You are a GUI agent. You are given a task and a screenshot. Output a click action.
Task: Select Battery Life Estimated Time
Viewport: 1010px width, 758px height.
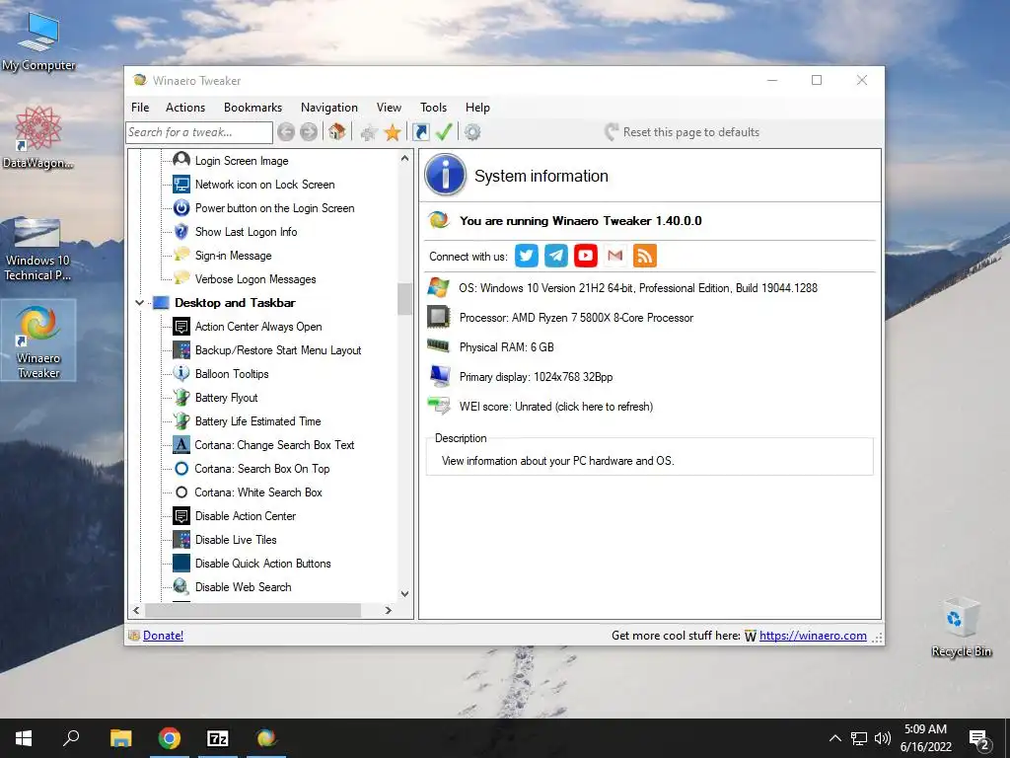click(257, 420)
